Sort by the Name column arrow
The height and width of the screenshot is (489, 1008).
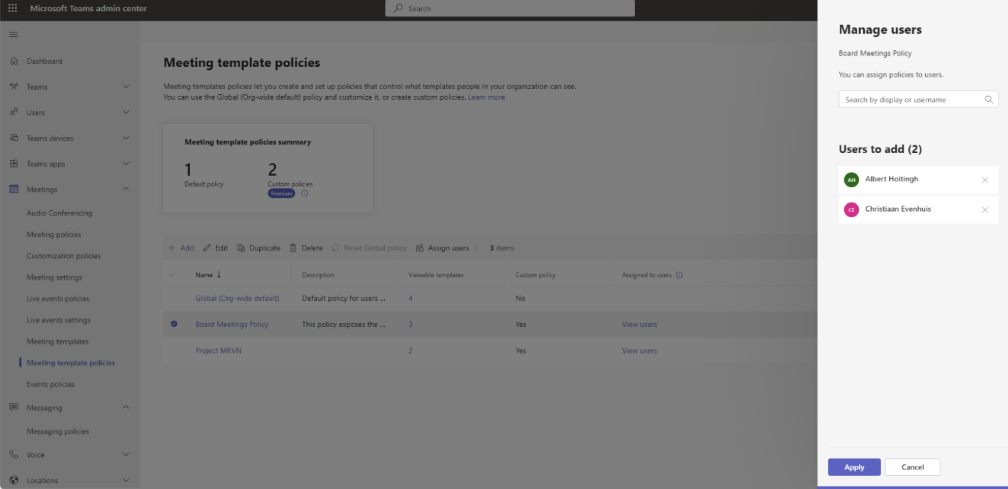click(x=218, y=274)
